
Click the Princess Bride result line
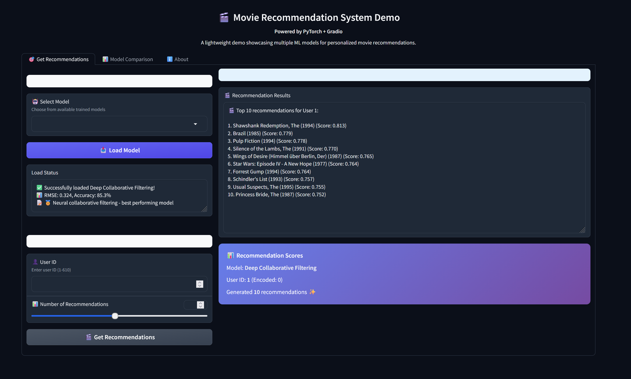point(277,194)
